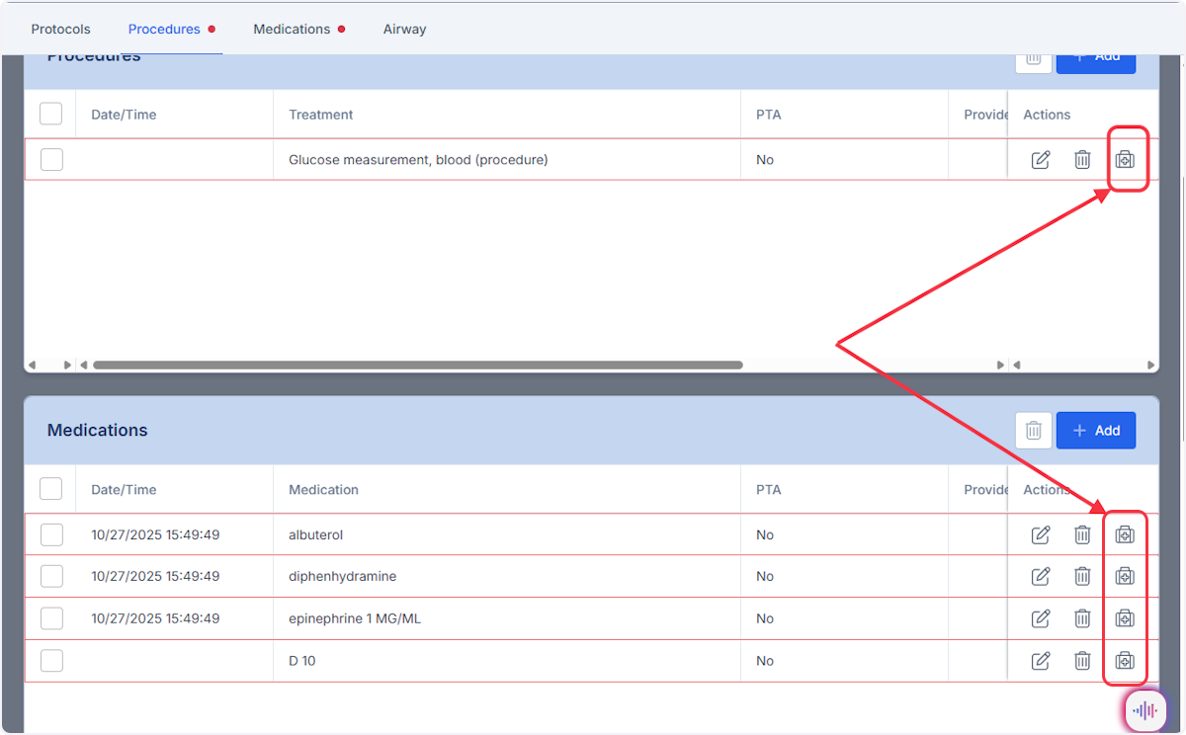Open the voice assistant waveform button
The height and width of the screenshot is (735, 1186).
1145,710
